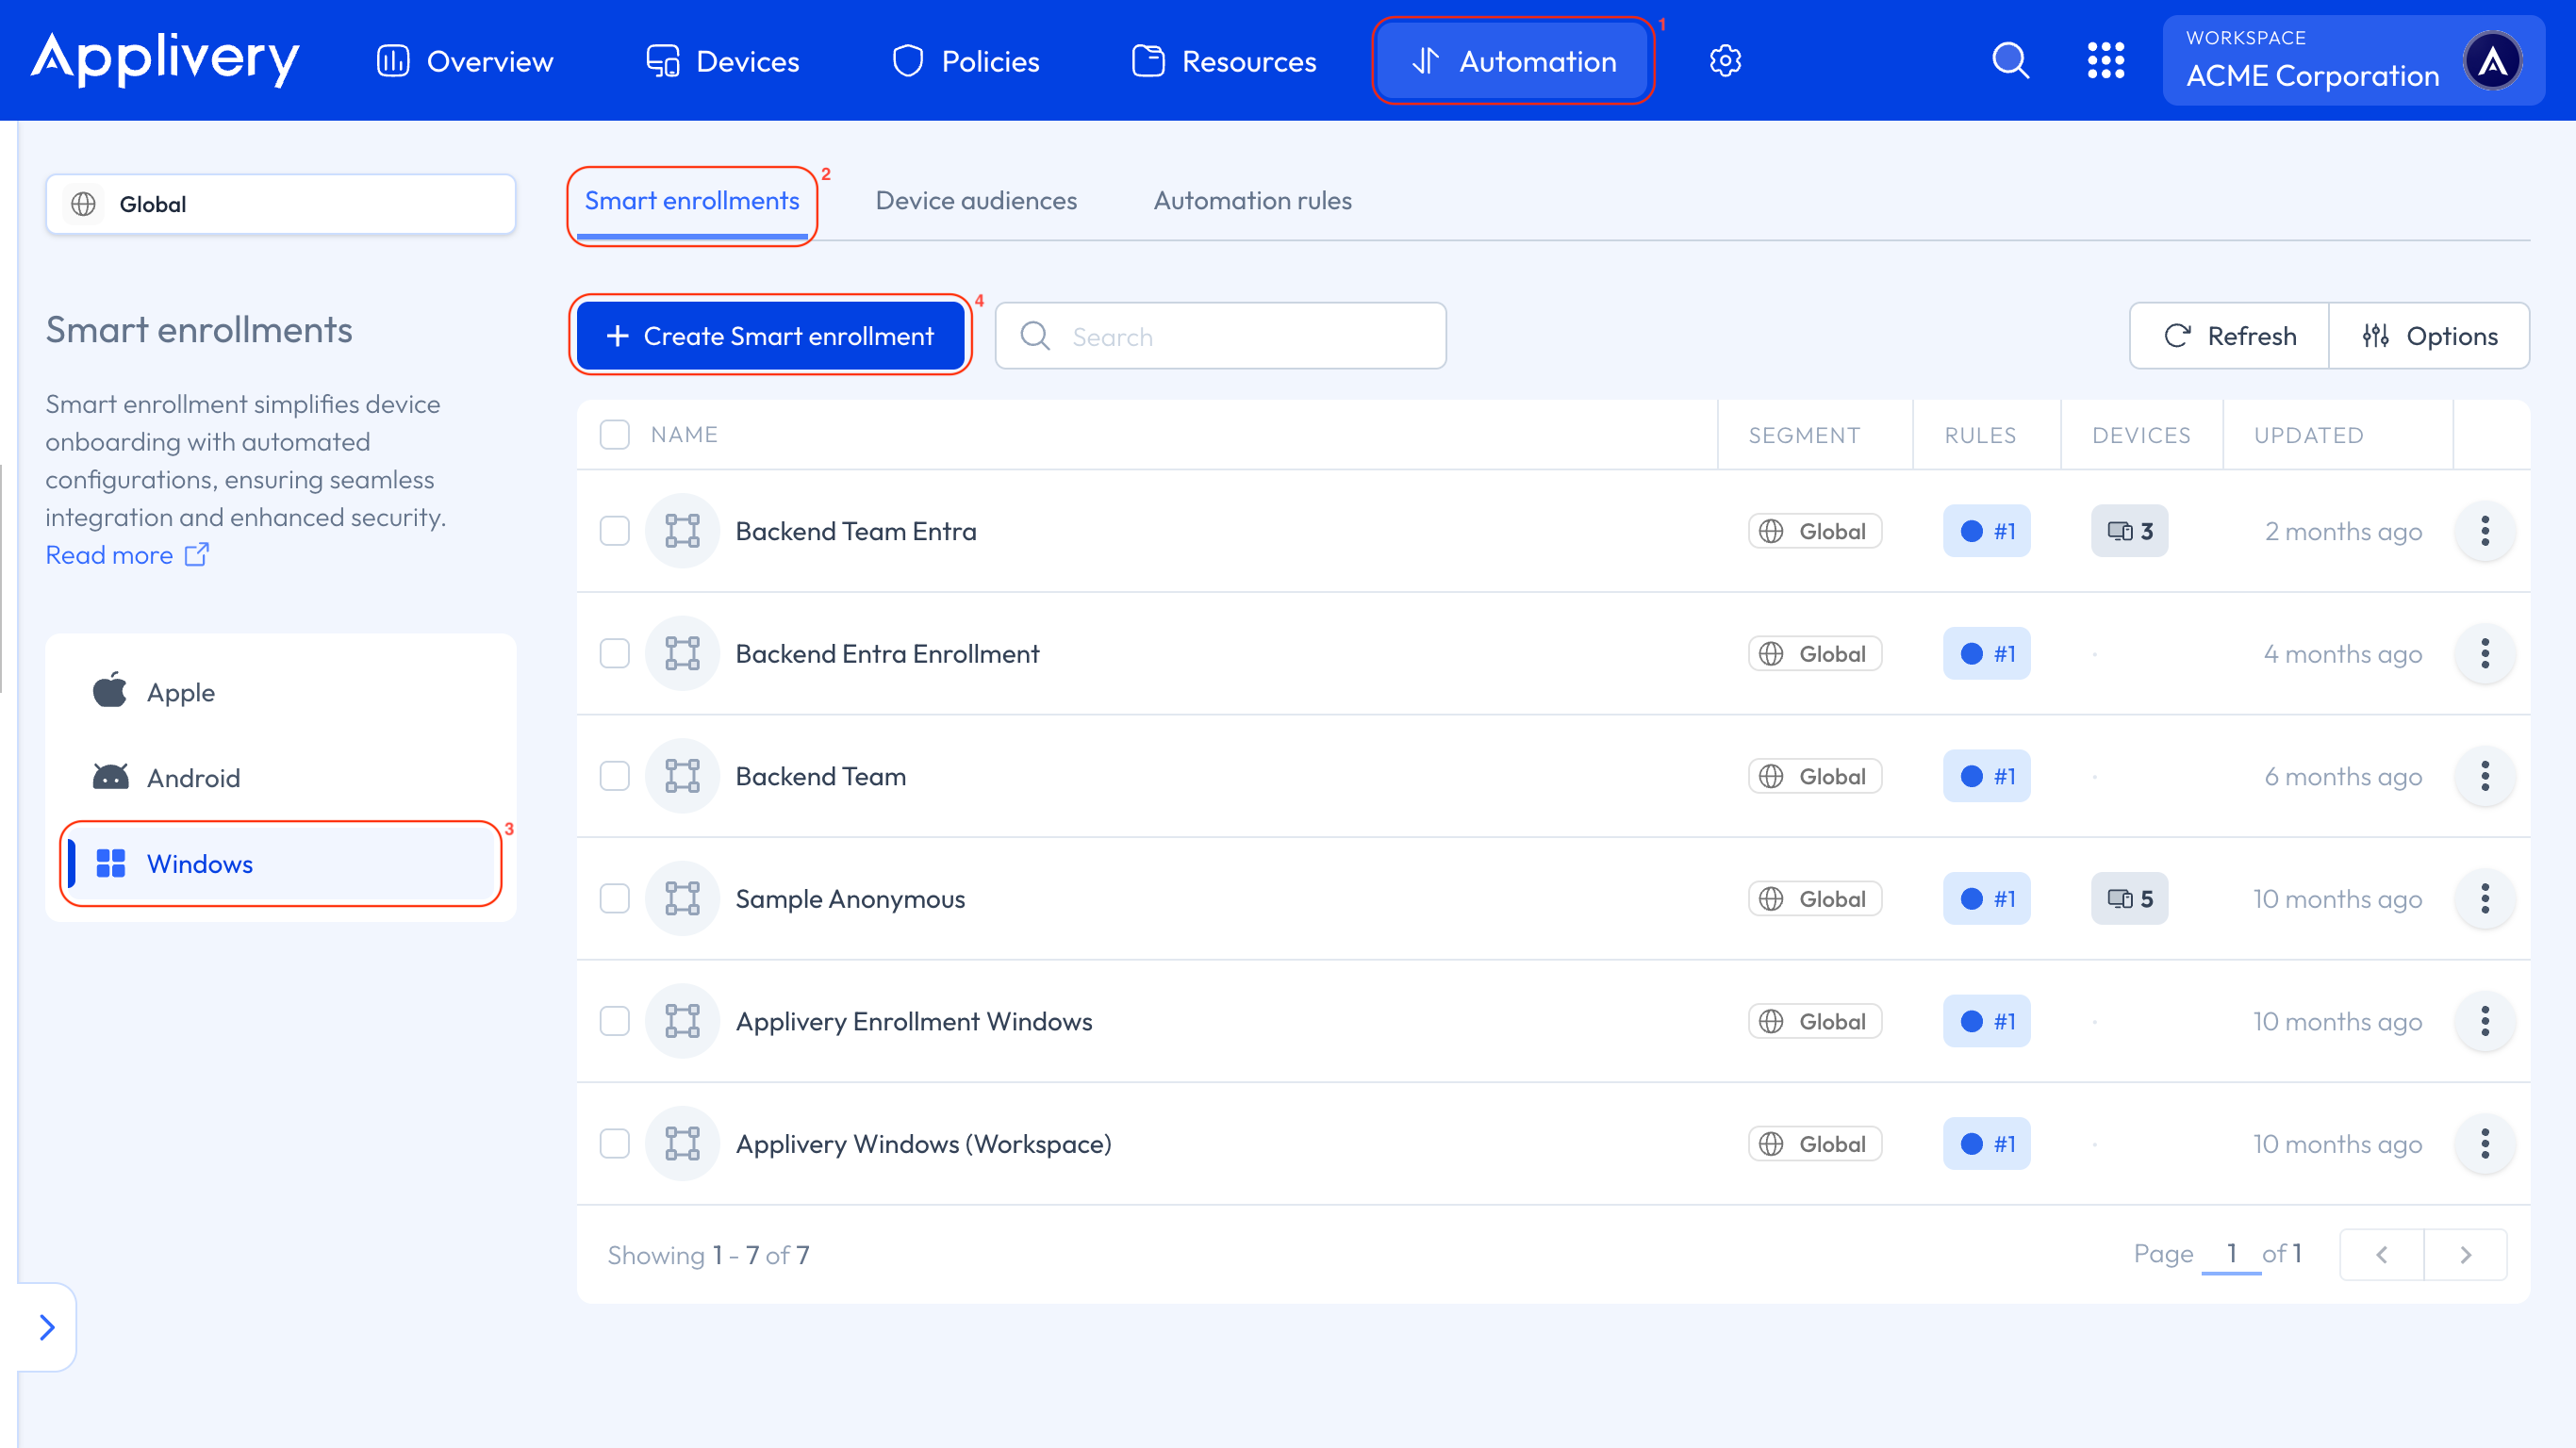This screenshot has height=1448, width=2576.
Task: Open the settings gear in top navigation
Action: tap(1725, 61)
